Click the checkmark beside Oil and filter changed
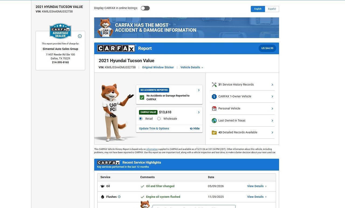This screenshot has width=345, height=208. (x=143, y=186)
